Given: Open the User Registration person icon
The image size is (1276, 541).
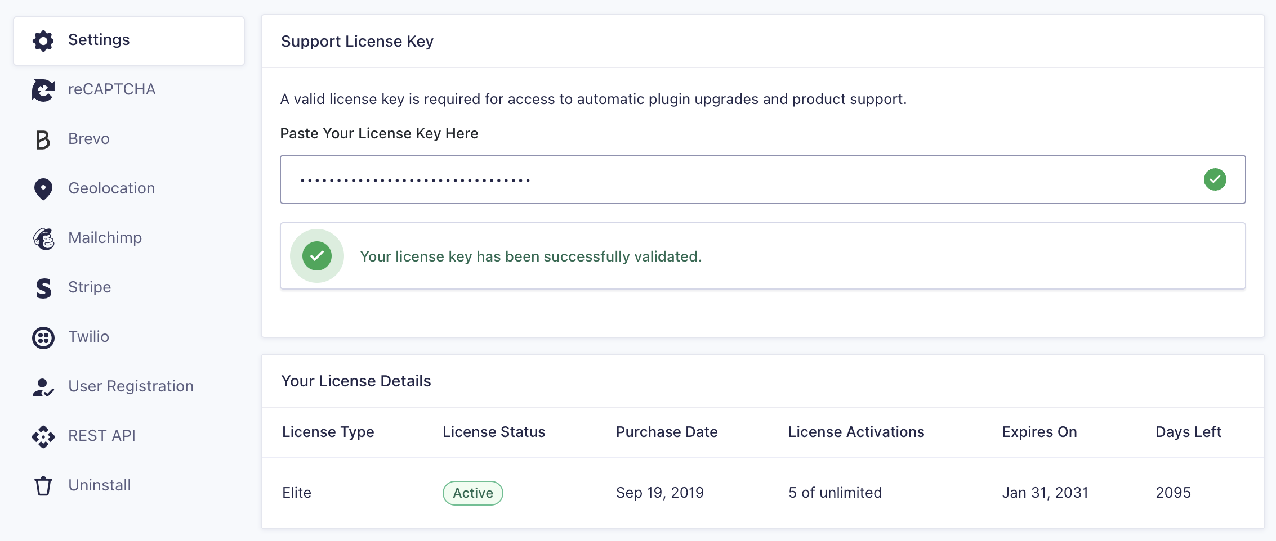Looking at the screenshot, I should (x=43, y=387).
